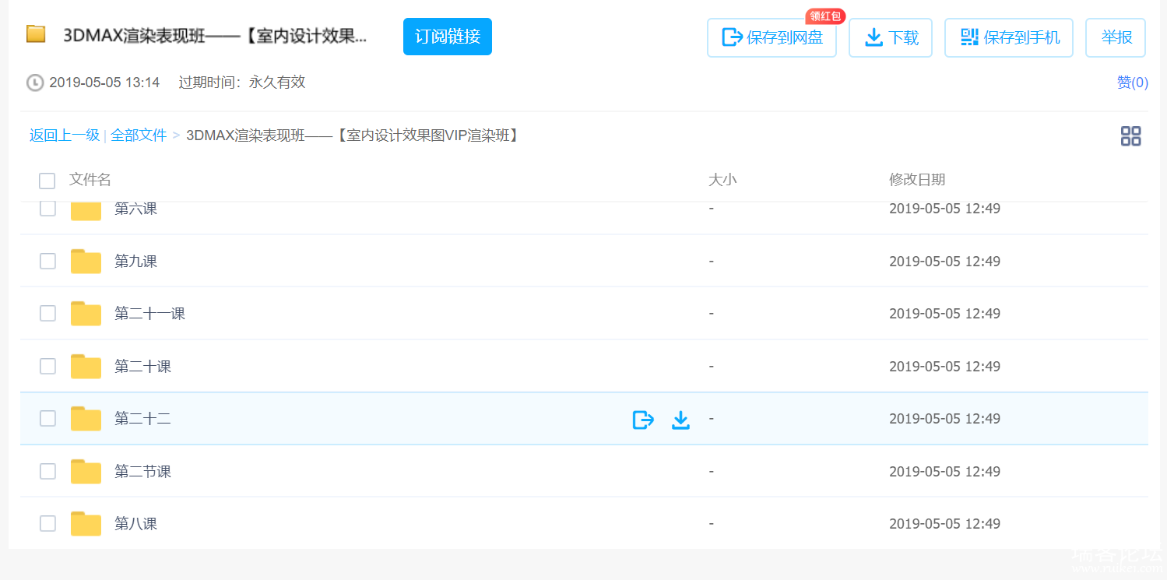Click the folder icon of 第六课
The height and width of the screenshot is (580, 1167).
coord(86,210)
